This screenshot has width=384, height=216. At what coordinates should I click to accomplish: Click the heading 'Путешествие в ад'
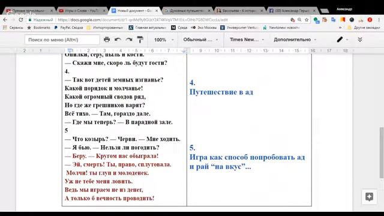coord(221,92)
